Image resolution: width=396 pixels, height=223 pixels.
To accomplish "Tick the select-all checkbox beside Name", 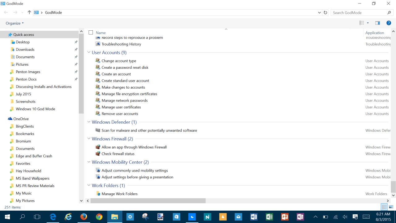I will pyautogui.click(x=91, y=33).
